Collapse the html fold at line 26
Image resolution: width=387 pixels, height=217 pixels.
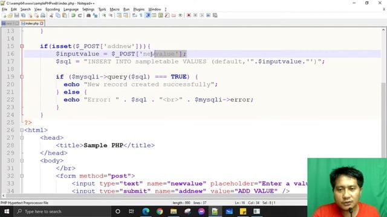coord(22,130)
